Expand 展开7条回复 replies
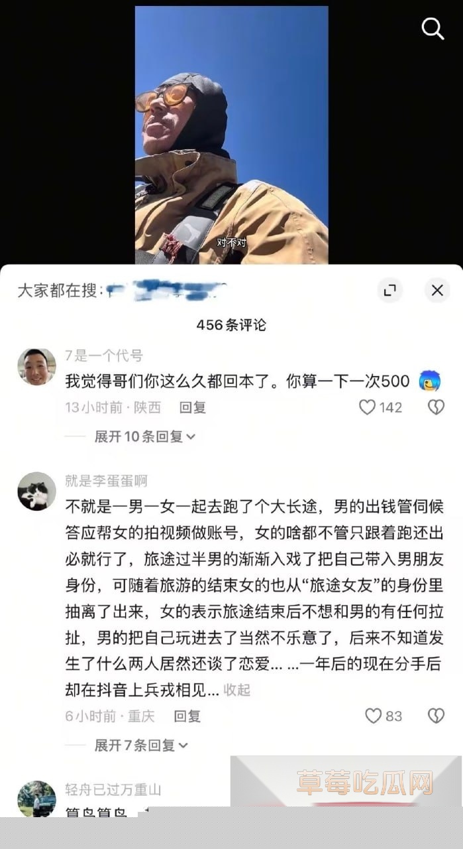 (141, 745)
